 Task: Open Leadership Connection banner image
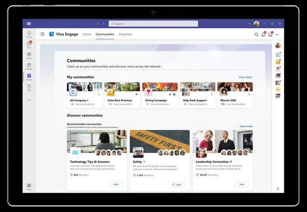pyautogui.click(x=223, y=141)
